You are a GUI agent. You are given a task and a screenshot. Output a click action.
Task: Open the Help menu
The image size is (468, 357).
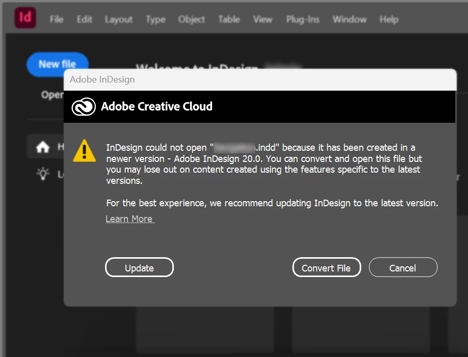[x=389, y=20]
